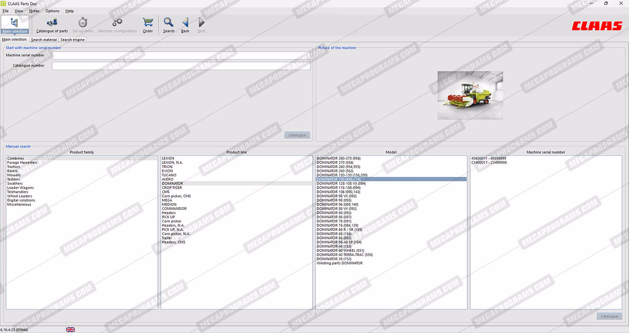Select TUCANO product line
This screenshot has height=333, width=629.
[x=237, y=175]
